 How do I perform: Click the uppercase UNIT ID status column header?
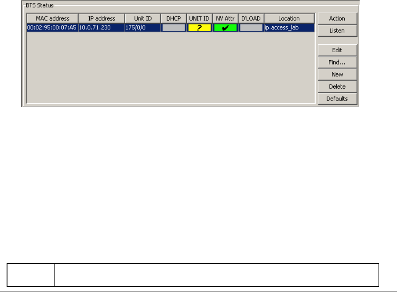point(200,18)
